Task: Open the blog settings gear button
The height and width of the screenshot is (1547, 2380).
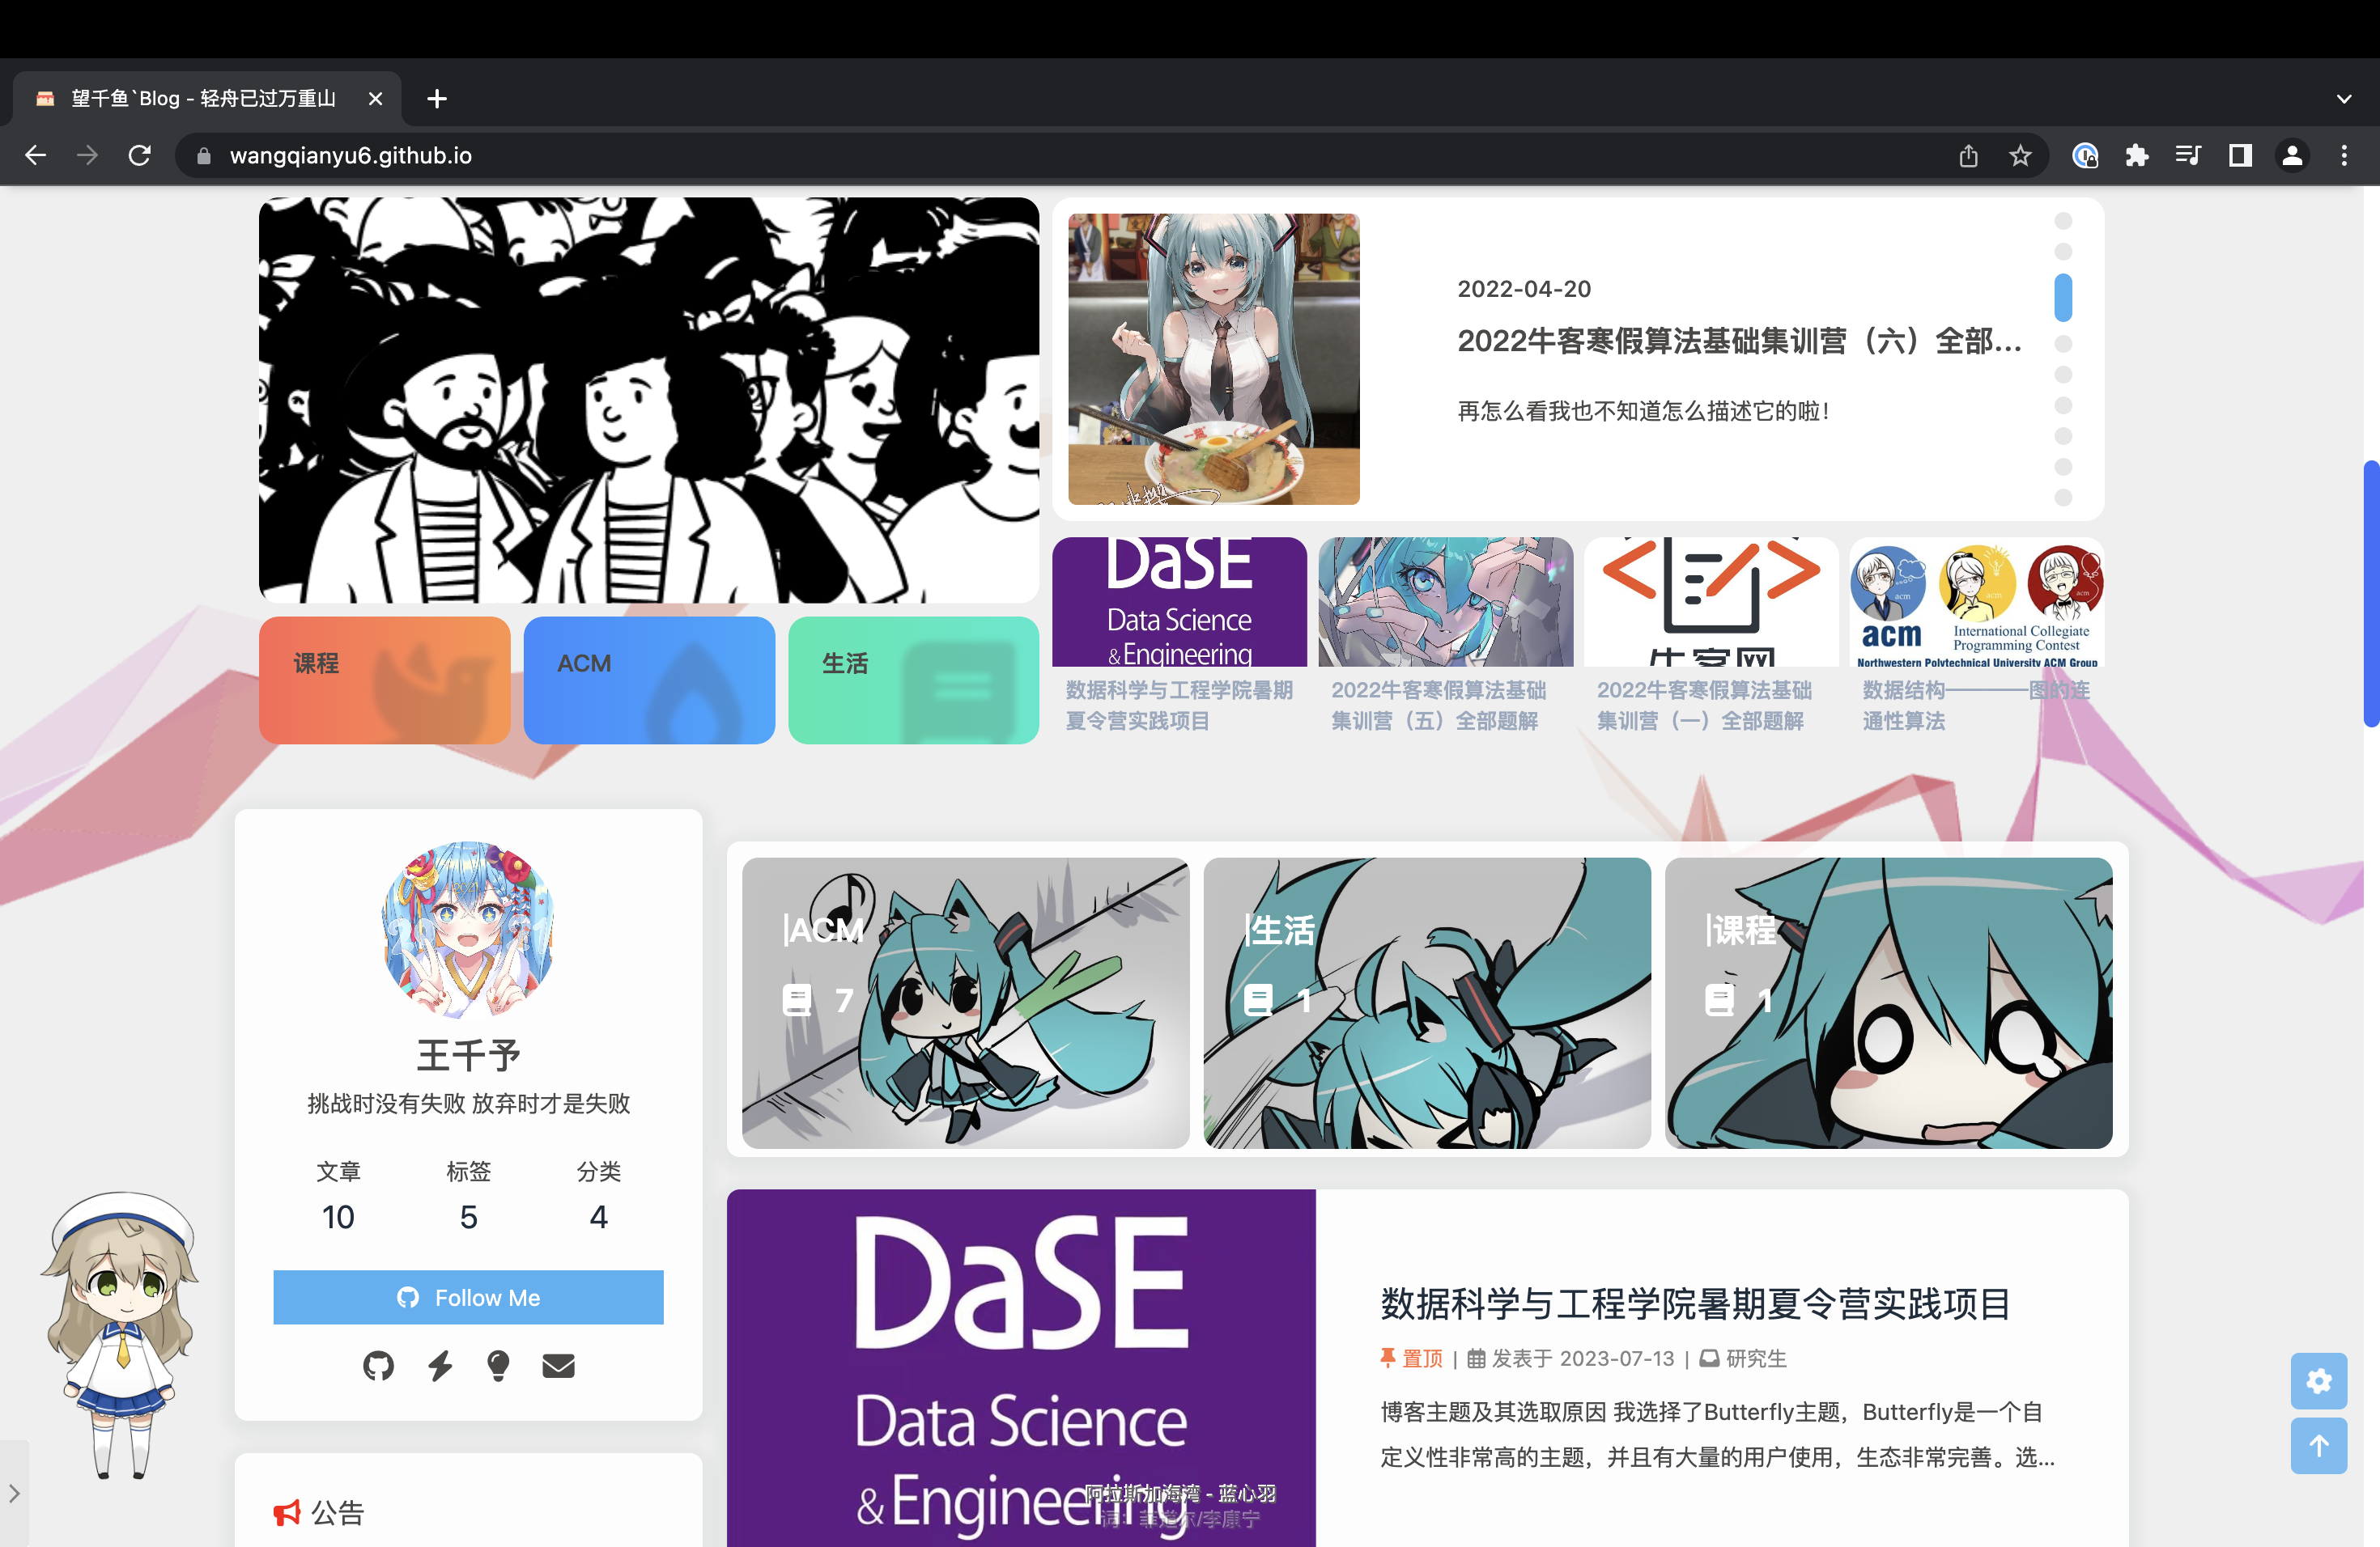Action: [2318, 1380]
